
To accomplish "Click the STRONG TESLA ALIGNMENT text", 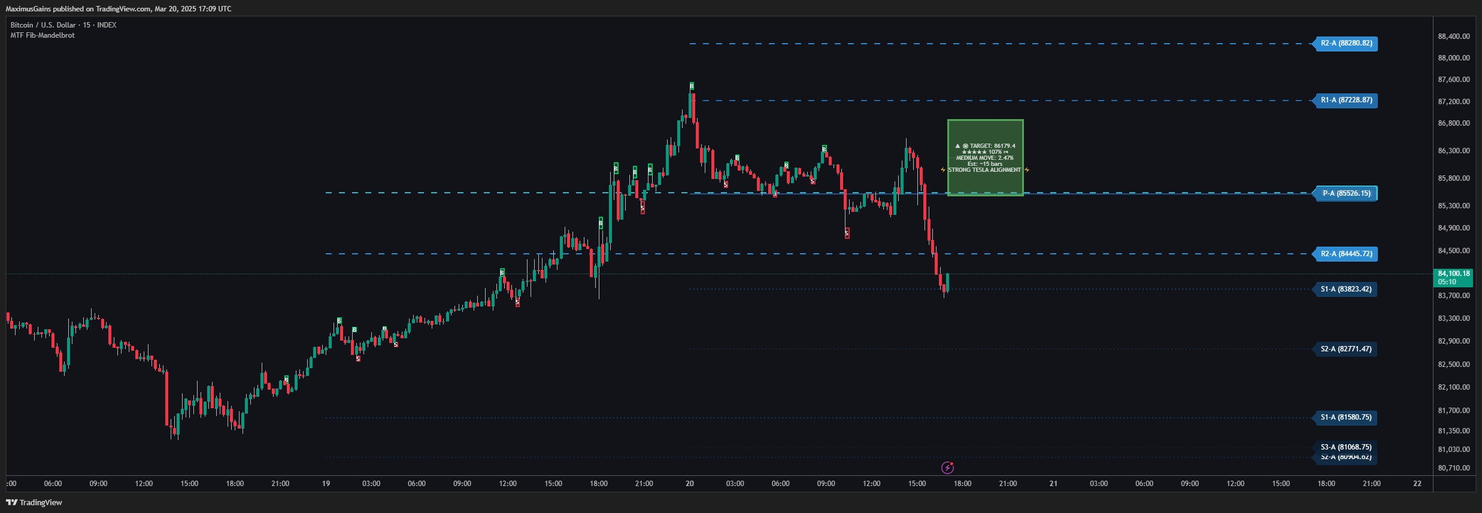I will (x=985, y=170).
